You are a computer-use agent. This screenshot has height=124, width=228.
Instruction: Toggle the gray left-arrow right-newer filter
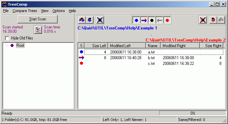pyautogui.click(x=160, y=20)
